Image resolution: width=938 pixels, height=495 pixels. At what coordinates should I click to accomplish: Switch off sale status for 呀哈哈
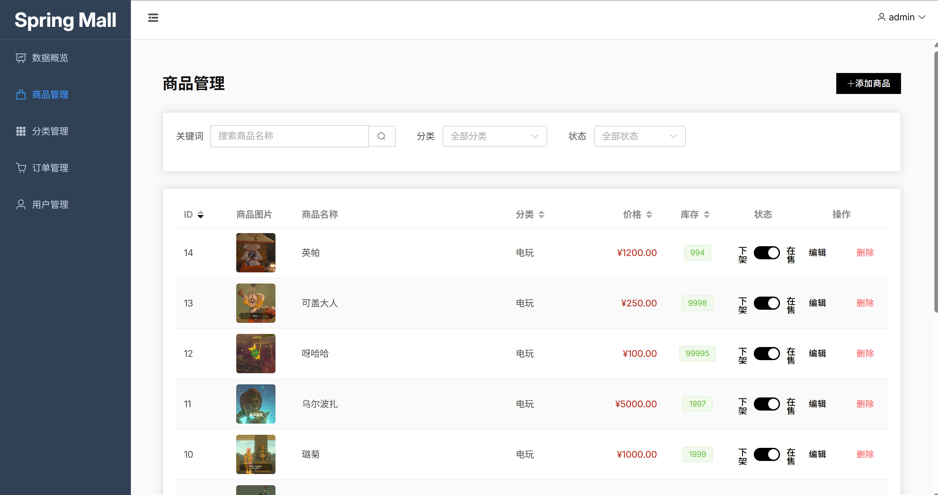tap(766, 353)
